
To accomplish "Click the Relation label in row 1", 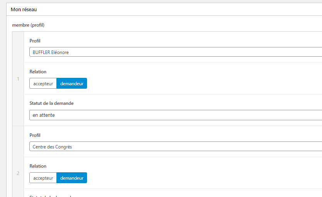I will coord(38,72).
